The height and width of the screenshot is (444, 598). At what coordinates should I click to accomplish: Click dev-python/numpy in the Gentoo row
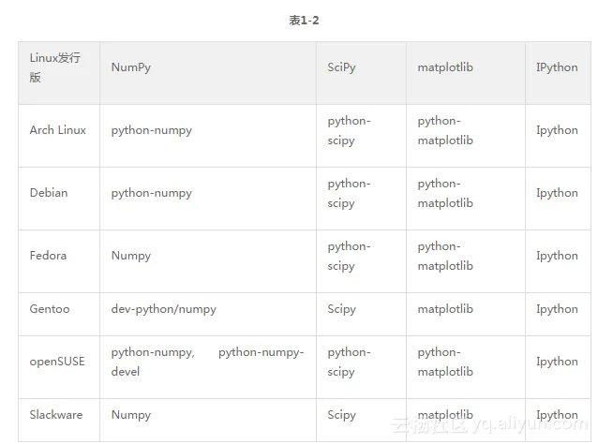(164, 309)
